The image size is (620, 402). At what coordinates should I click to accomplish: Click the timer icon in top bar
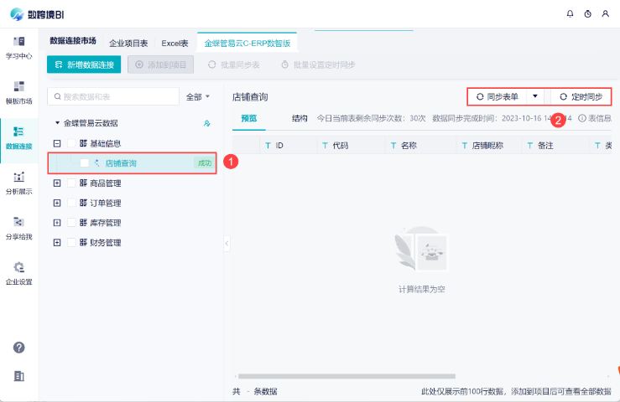tap(588, 13)
